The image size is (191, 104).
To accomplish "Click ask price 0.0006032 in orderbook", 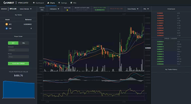I will pos(160,35).
